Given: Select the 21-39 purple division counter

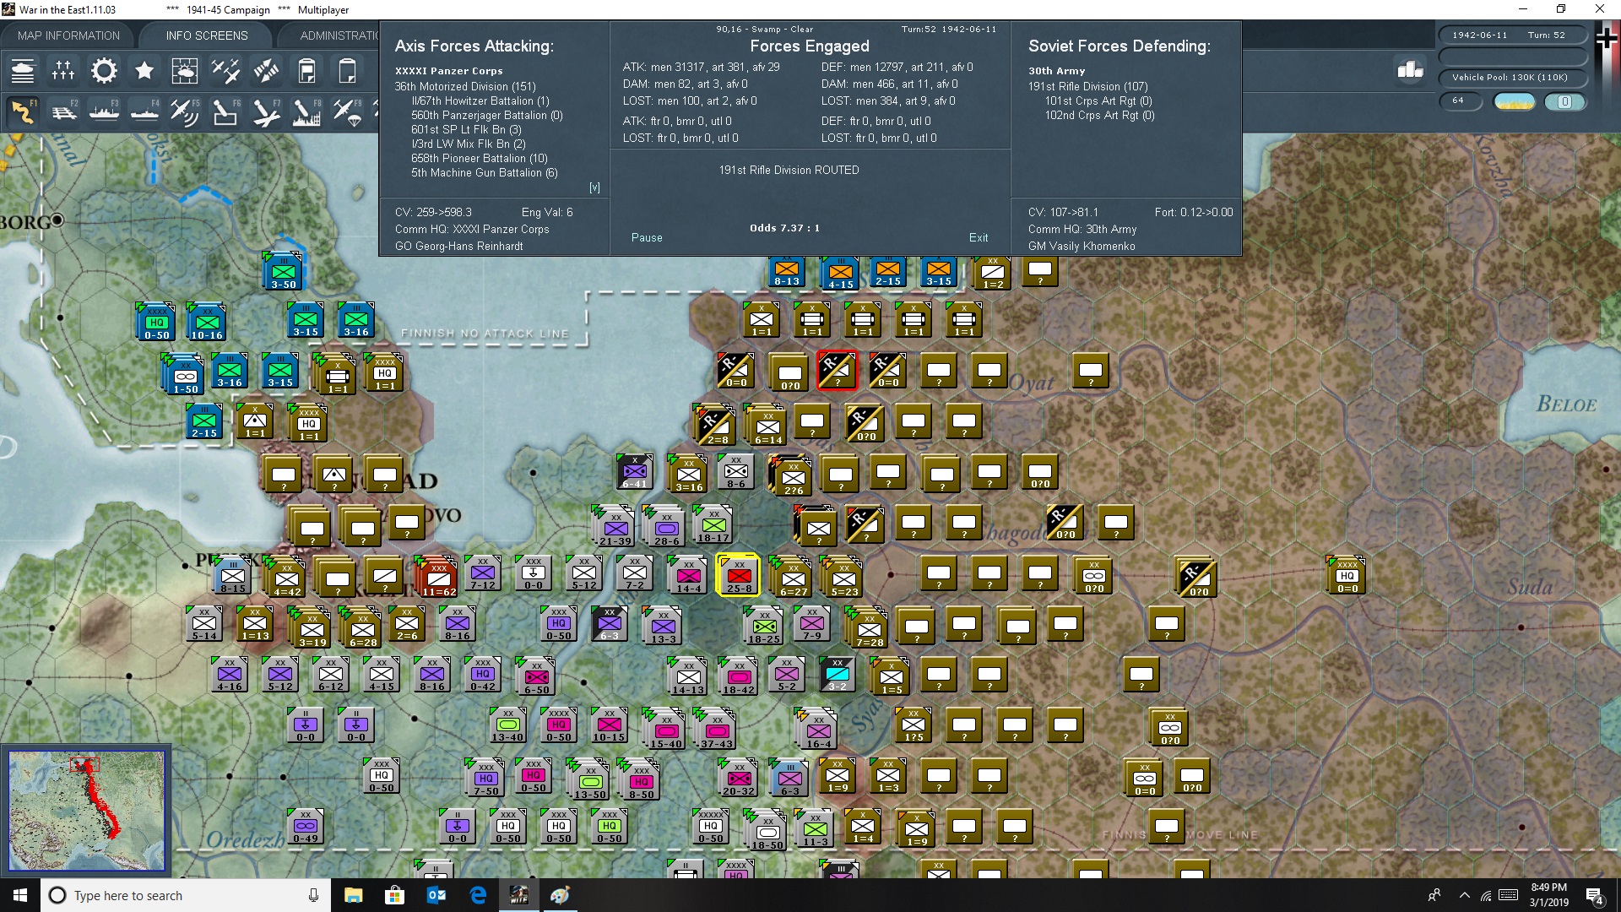Looking at the screenshot, I should point(615,527).
